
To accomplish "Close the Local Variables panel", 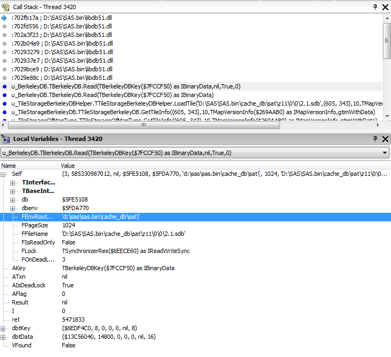I will pyautogui.click(x=385, y=139).
